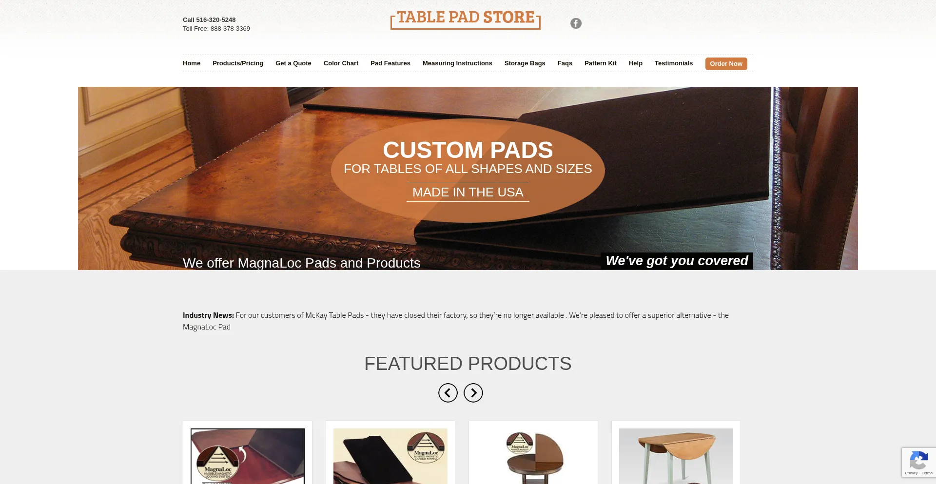Click the Order Now button

(726, 64)
